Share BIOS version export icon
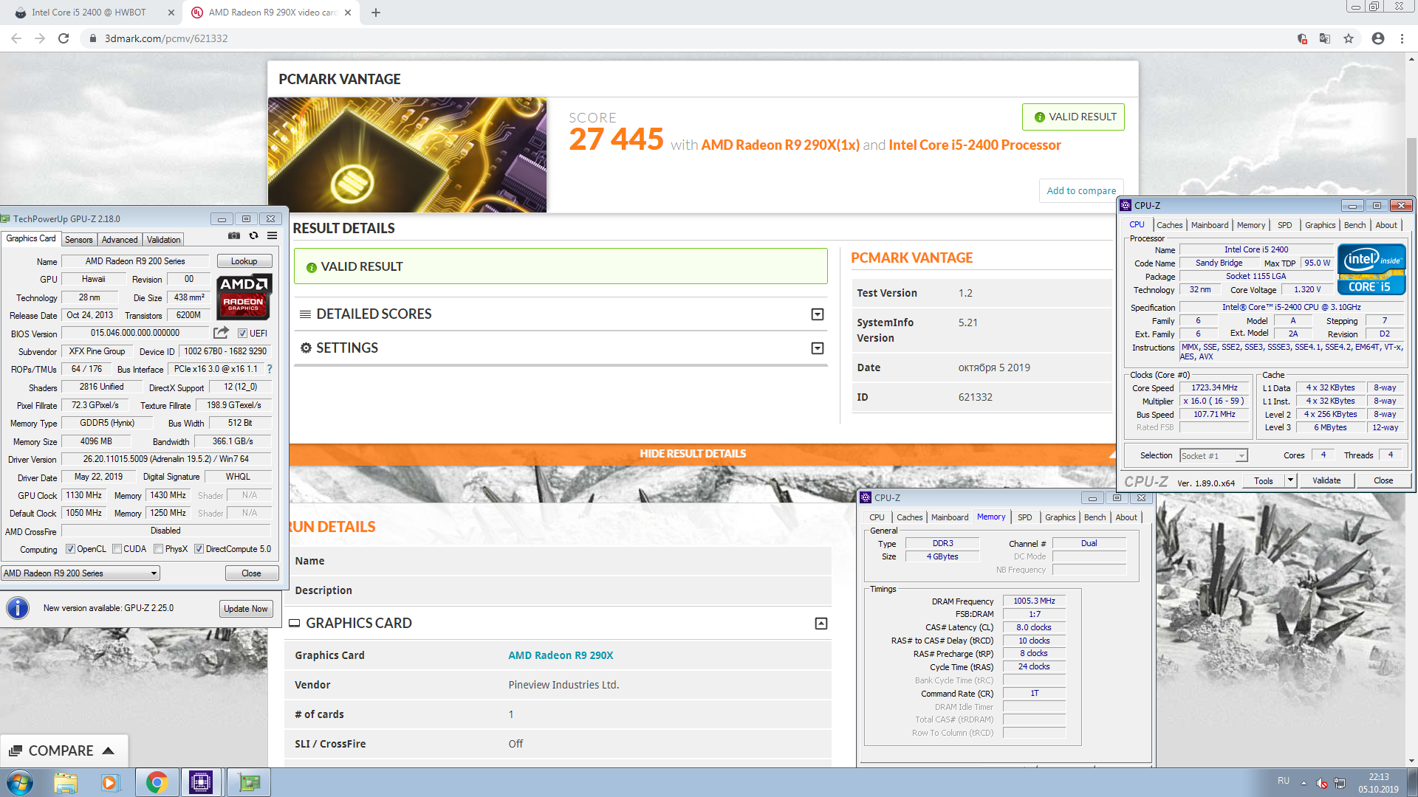The height and width of the screenshot is (797, 1418). [x=221, y=333]
